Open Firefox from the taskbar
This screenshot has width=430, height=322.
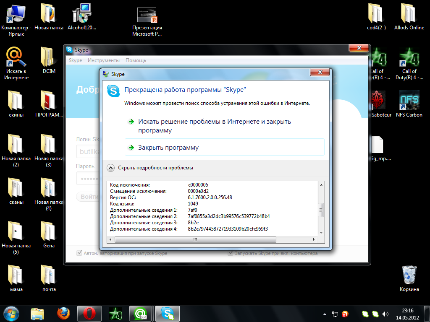[64, 314]
